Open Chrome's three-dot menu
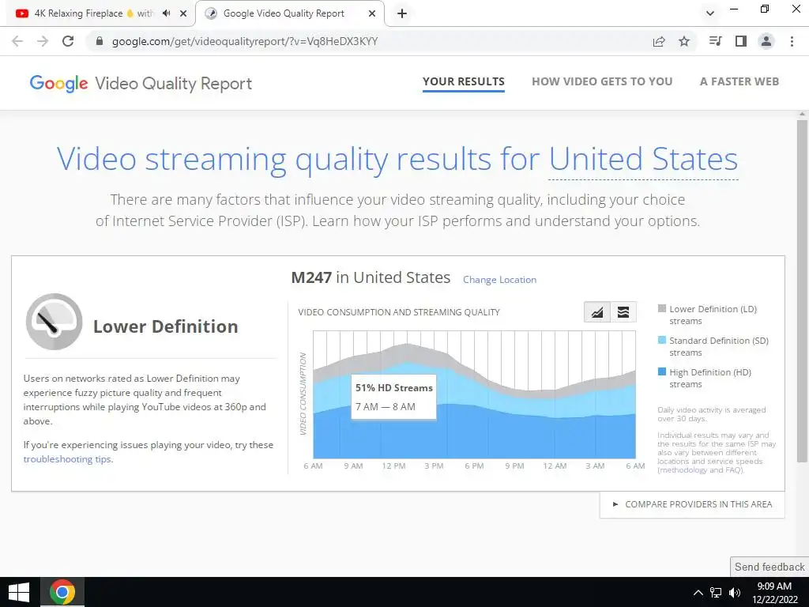 point(792,41)
